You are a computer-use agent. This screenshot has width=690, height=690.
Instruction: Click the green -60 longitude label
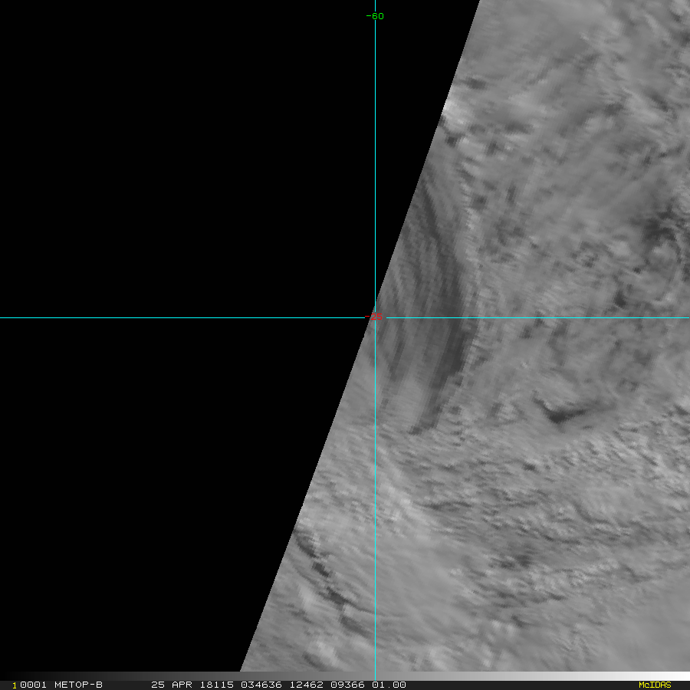pyautogui.click(x=375, y=16)
